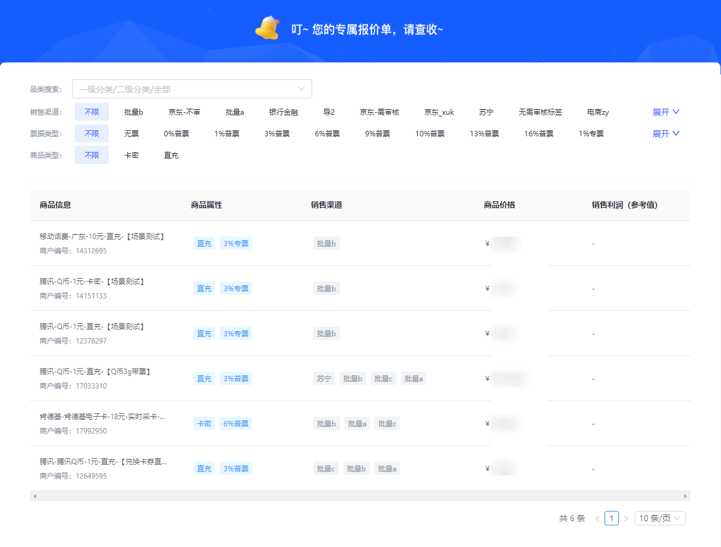Open product 腾讯-腾讯Q币-1元-直充-【兑换卡券直...
The image size is (721, 547).
(103, 462)
